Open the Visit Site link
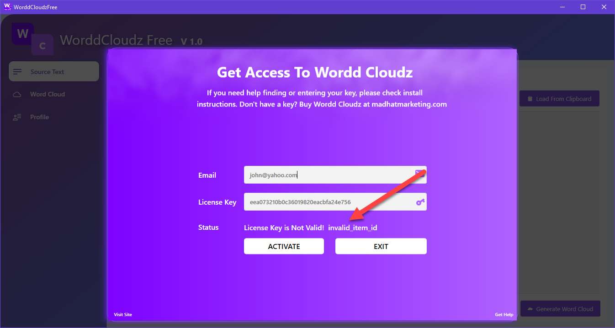This screenshot has height=328, width=615. [123, 314]
